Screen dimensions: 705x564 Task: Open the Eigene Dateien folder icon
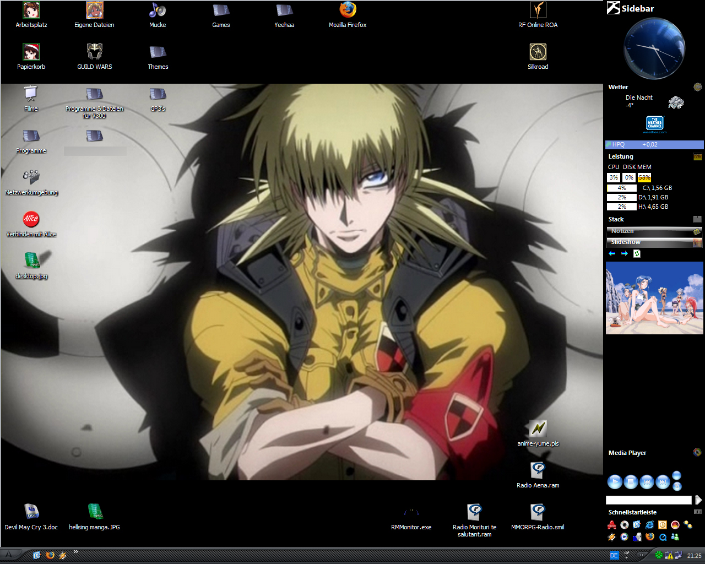pos(94,14)
